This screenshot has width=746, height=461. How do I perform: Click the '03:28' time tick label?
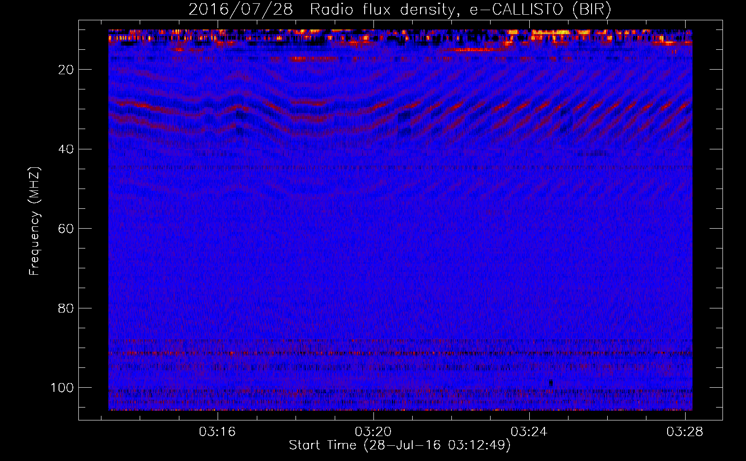click(685, 431)
